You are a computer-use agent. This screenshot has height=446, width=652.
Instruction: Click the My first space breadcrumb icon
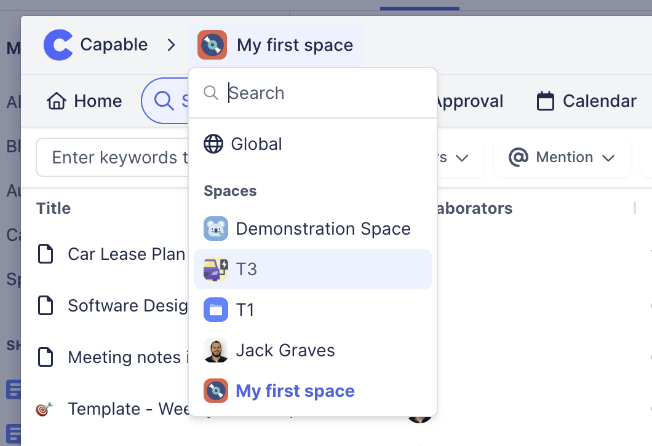[212, 45]
